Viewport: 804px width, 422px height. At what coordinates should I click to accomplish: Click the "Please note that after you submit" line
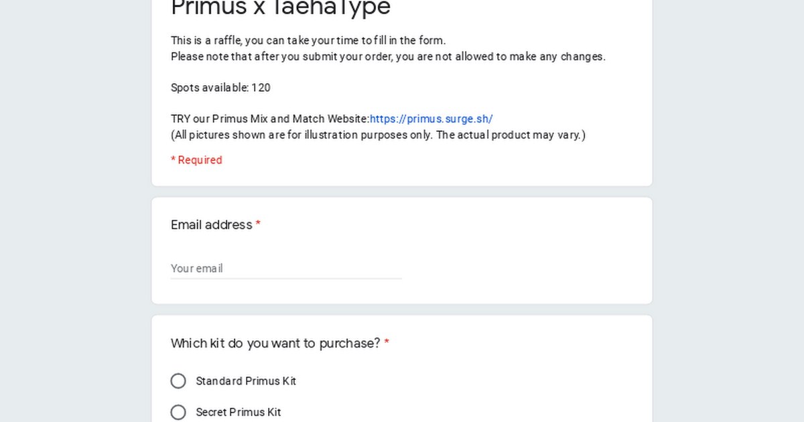coord(388,57)
